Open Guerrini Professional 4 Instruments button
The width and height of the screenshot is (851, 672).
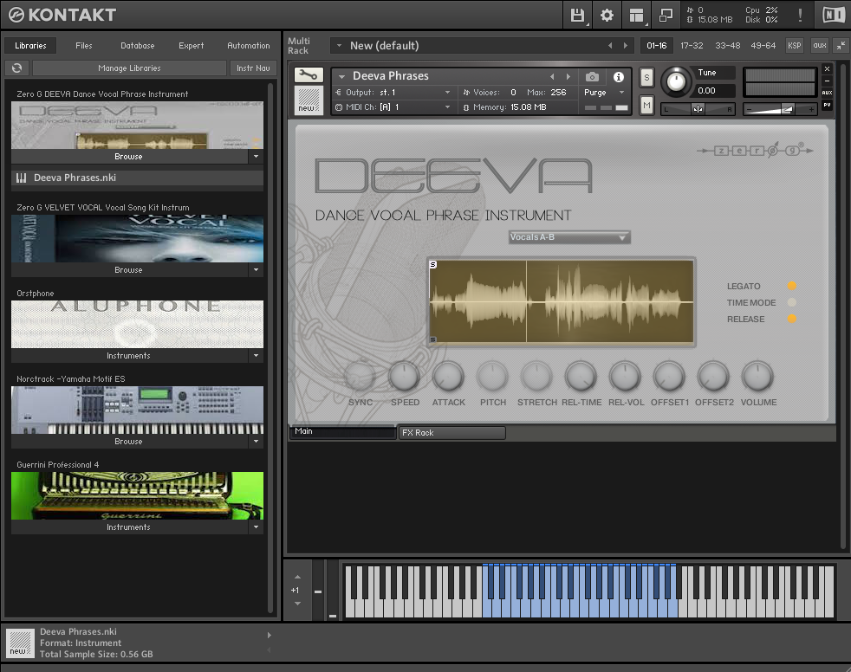coord(130,527)
